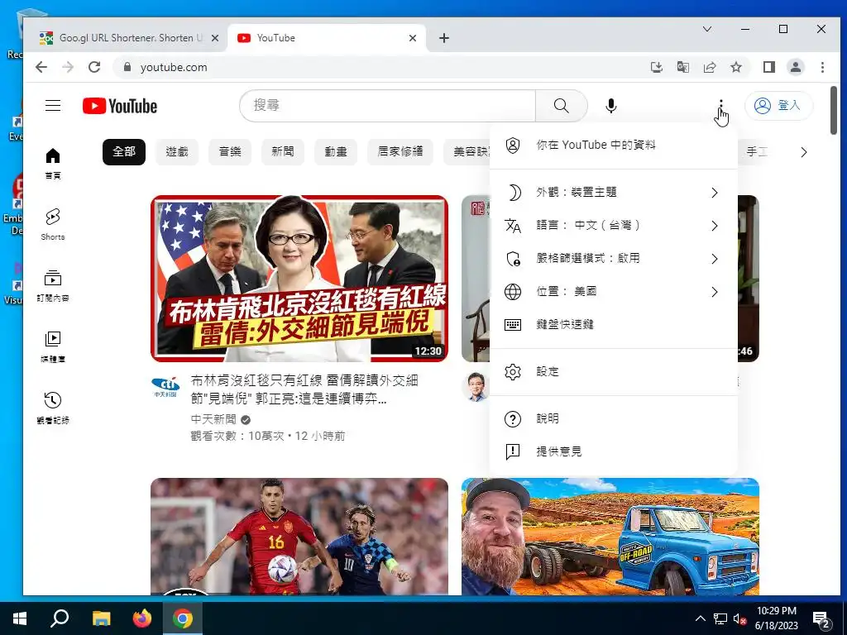
Task: Share this page via address bar icon
Action: pyautogui.click(x=709, y=67)
